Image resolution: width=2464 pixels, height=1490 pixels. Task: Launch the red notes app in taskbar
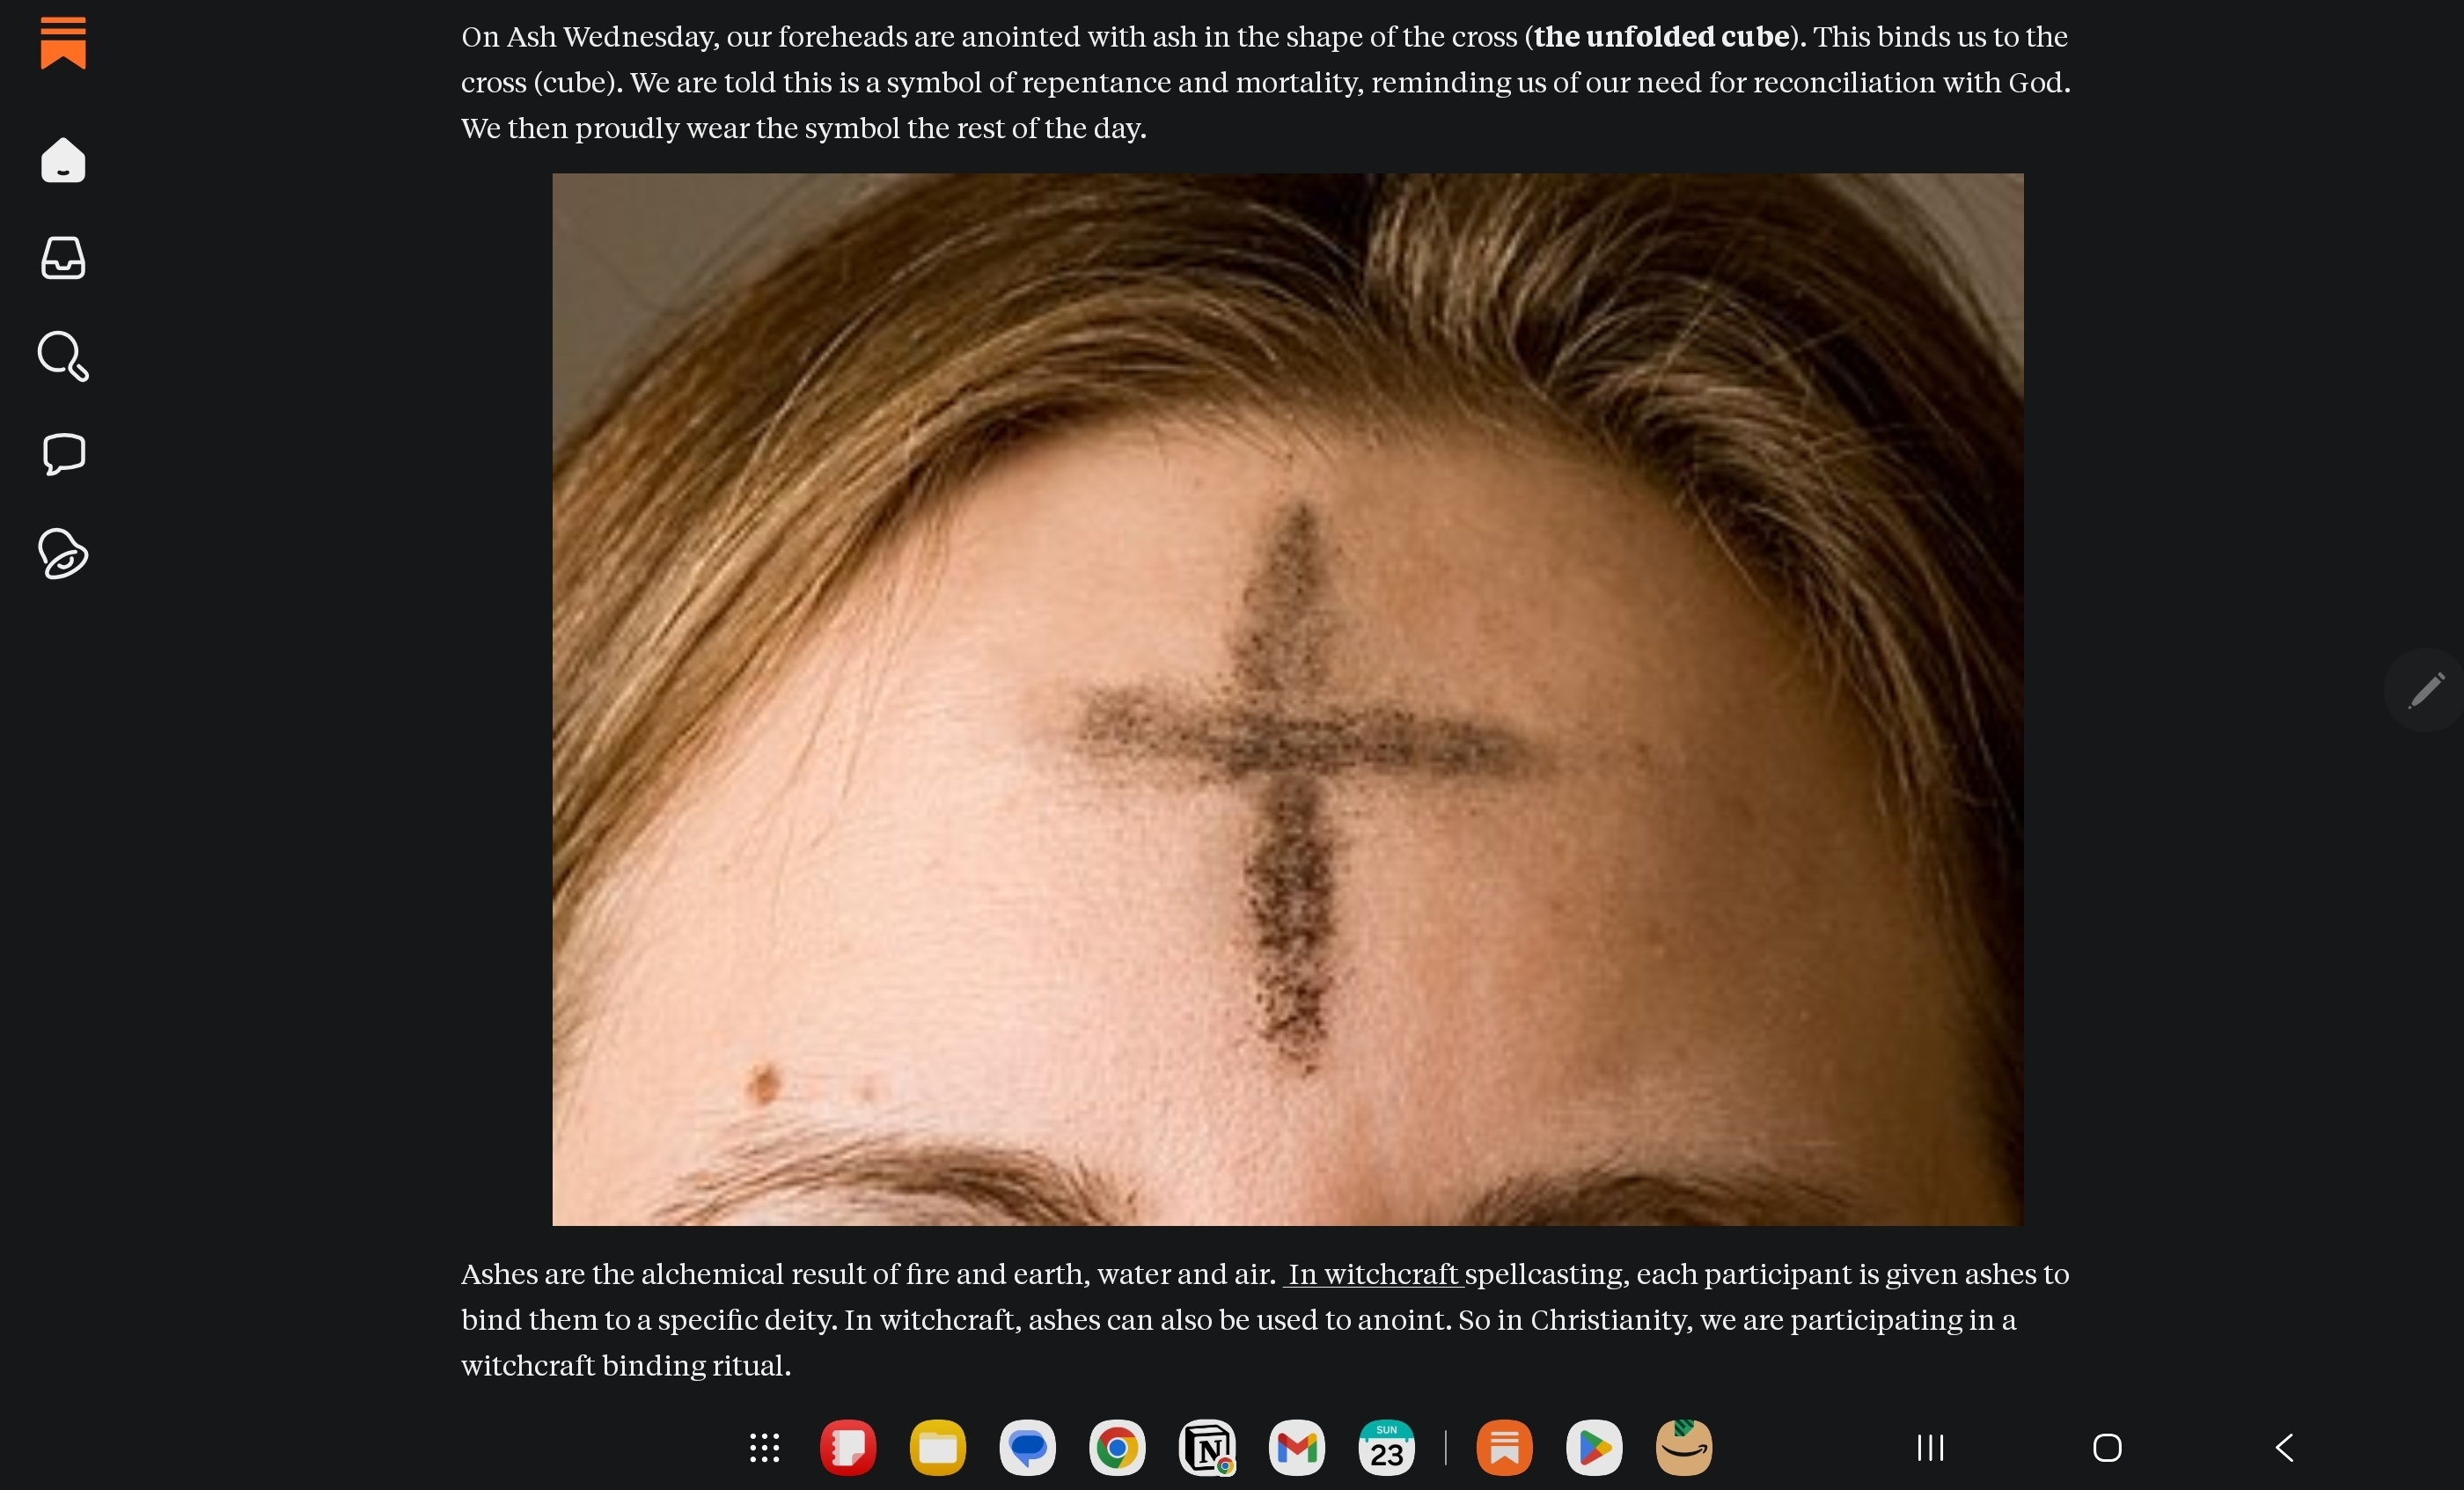(848, 1447)
